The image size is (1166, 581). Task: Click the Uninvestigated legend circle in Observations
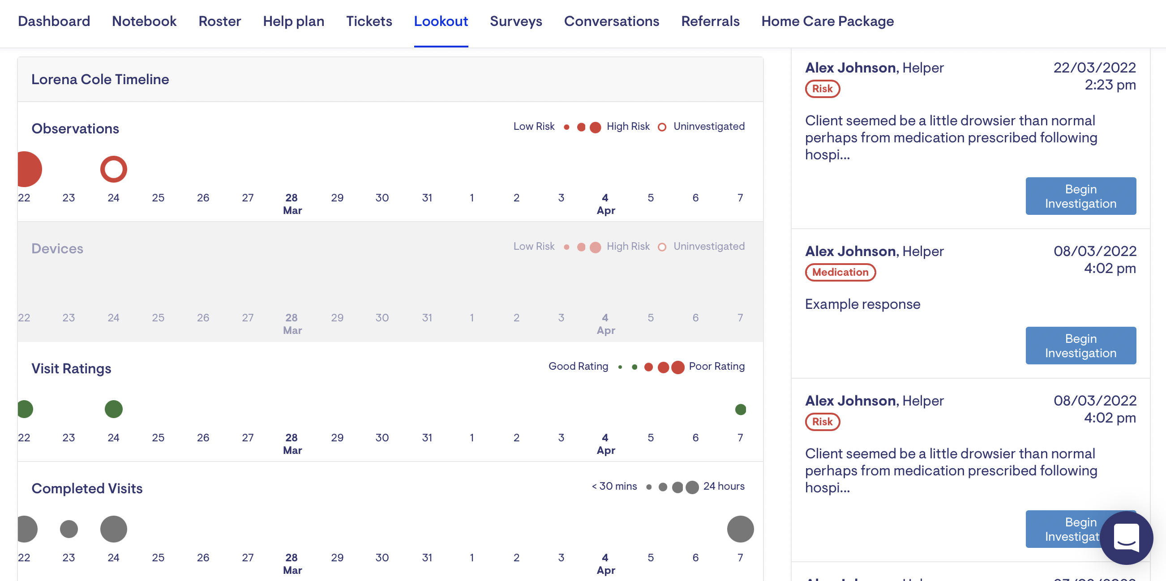[x=661, y=127]
